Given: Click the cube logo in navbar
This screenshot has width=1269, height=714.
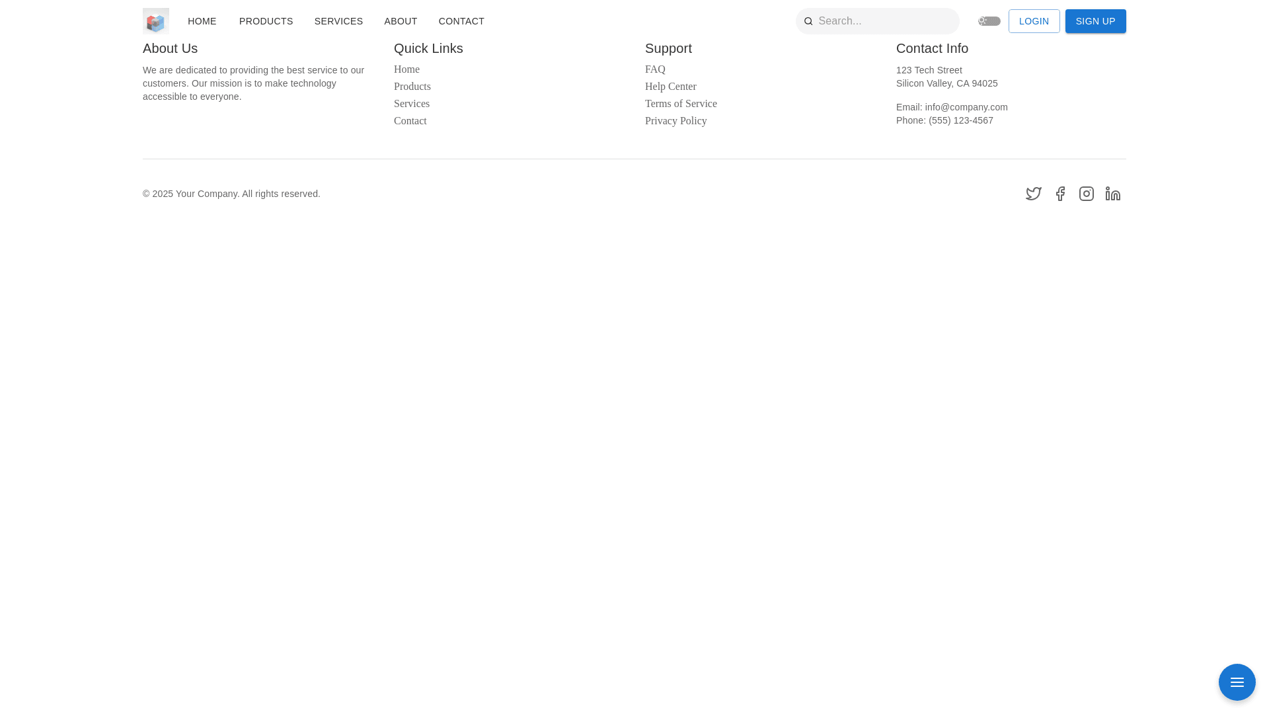Looking at the screenshot, I should tap(156, 21).
